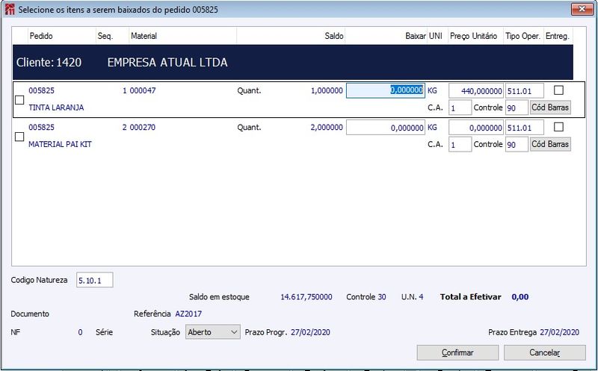
Task: Click the Material column header
Action: pyautogui.click(x=144, y=36)
